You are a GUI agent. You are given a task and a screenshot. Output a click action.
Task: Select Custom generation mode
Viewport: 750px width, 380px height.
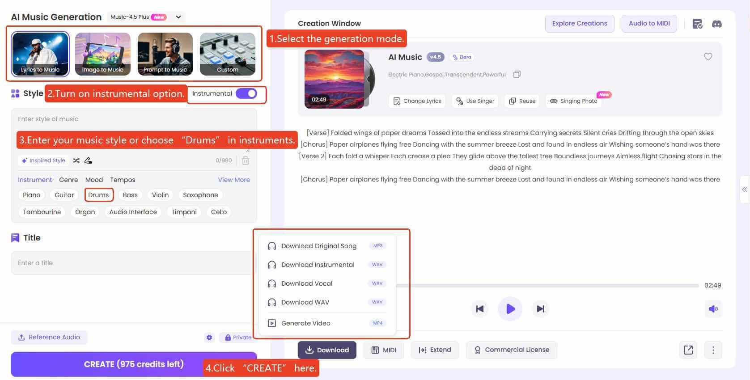point(228,54)
